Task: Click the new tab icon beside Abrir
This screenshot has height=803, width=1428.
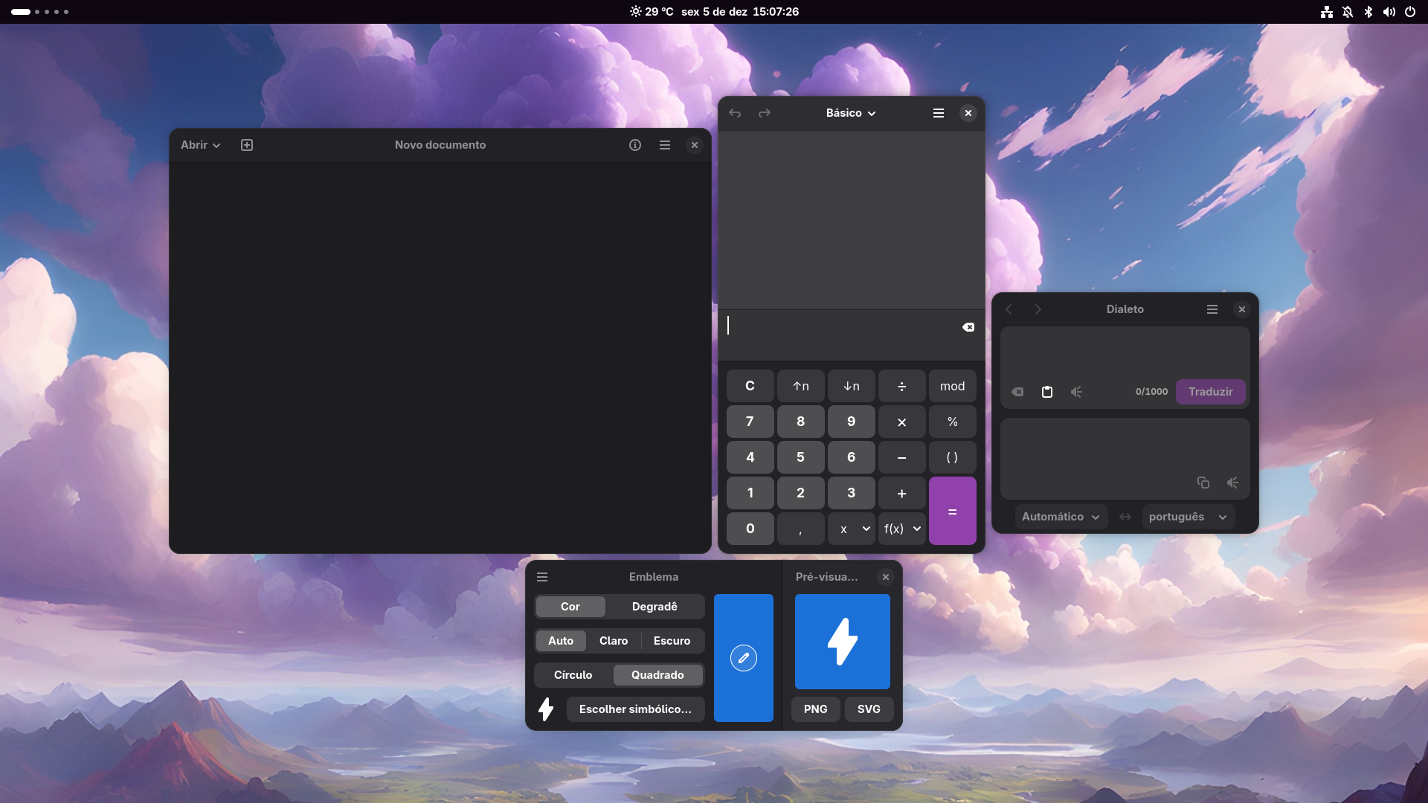Action: click(x=247, y=145)
